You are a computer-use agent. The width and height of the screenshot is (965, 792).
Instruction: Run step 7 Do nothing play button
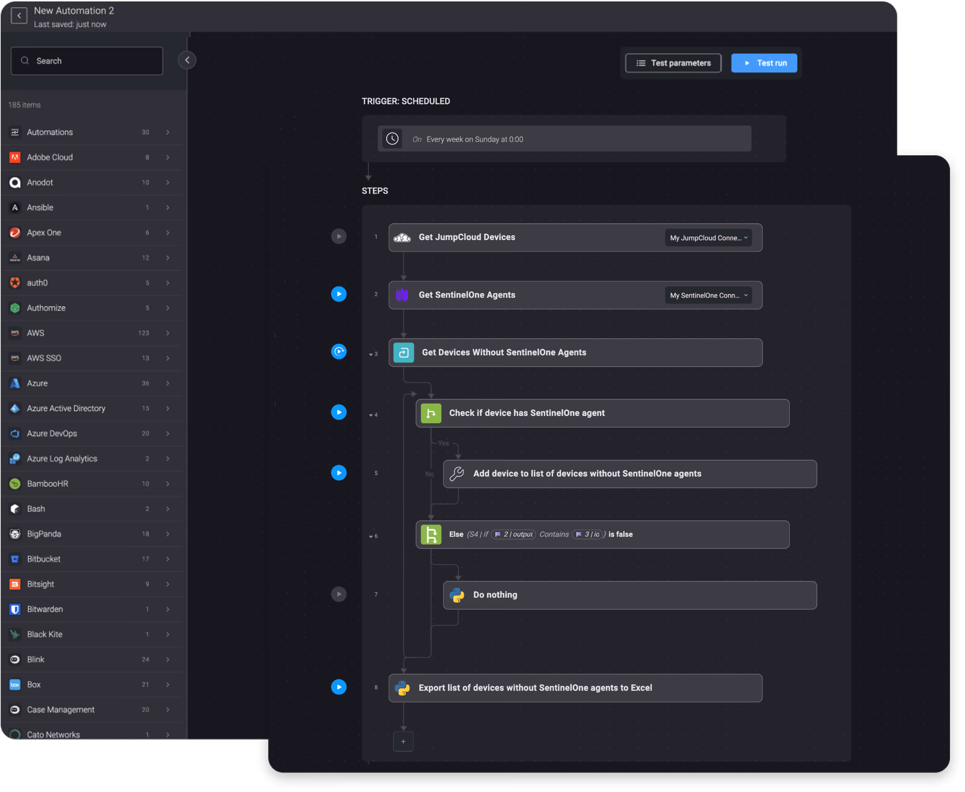(x=339, y=595)
